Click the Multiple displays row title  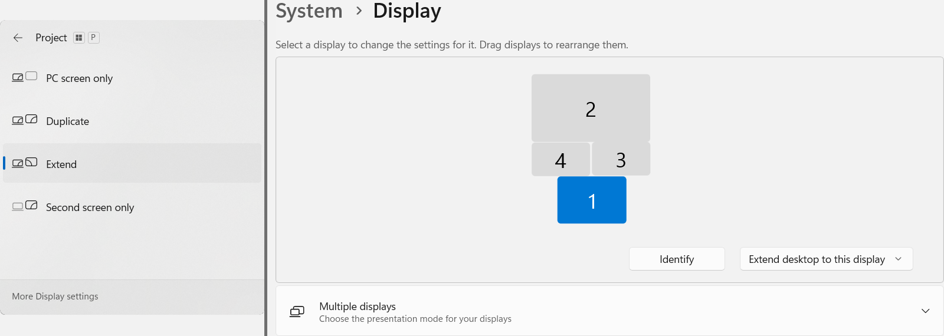tap(358, 307)
